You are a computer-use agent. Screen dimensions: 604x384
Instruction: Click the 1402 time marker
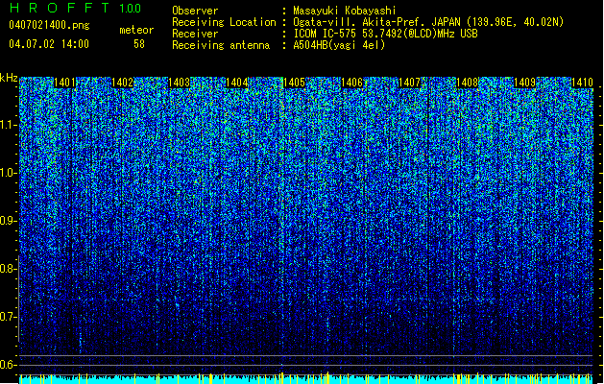(x=122, y=83)
